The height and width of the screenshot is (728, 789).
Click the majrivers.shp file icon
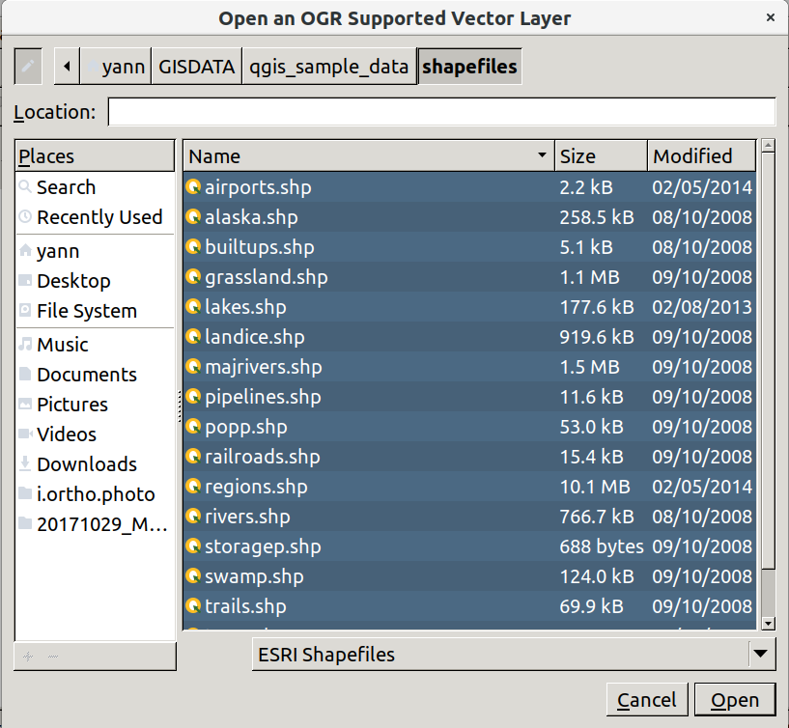tap(193, 367)
